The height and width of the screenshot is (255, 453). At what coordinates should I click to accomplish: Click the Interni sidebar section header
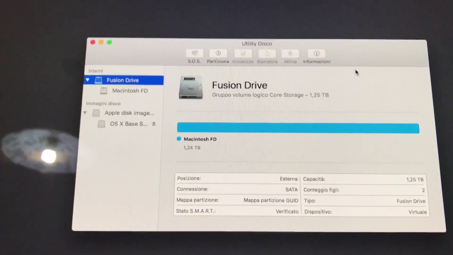[96, 71]
